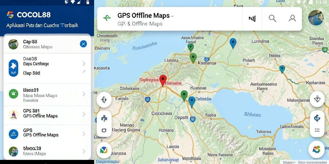Click the puzzle-shaped map control
Image resolution: width=329 pixels, height=164 pixels.
[104, 119]
